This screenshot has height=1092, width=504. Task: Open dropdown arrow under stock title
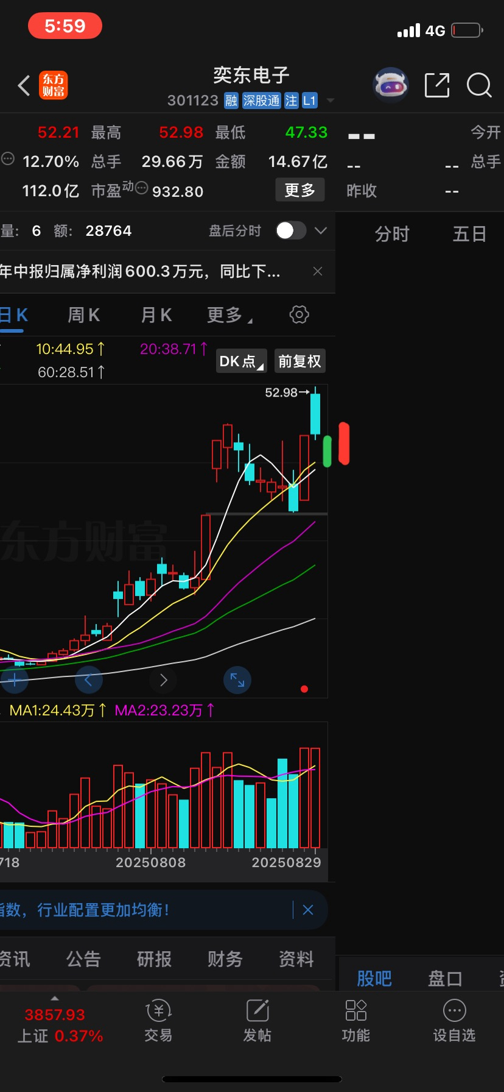331,101
